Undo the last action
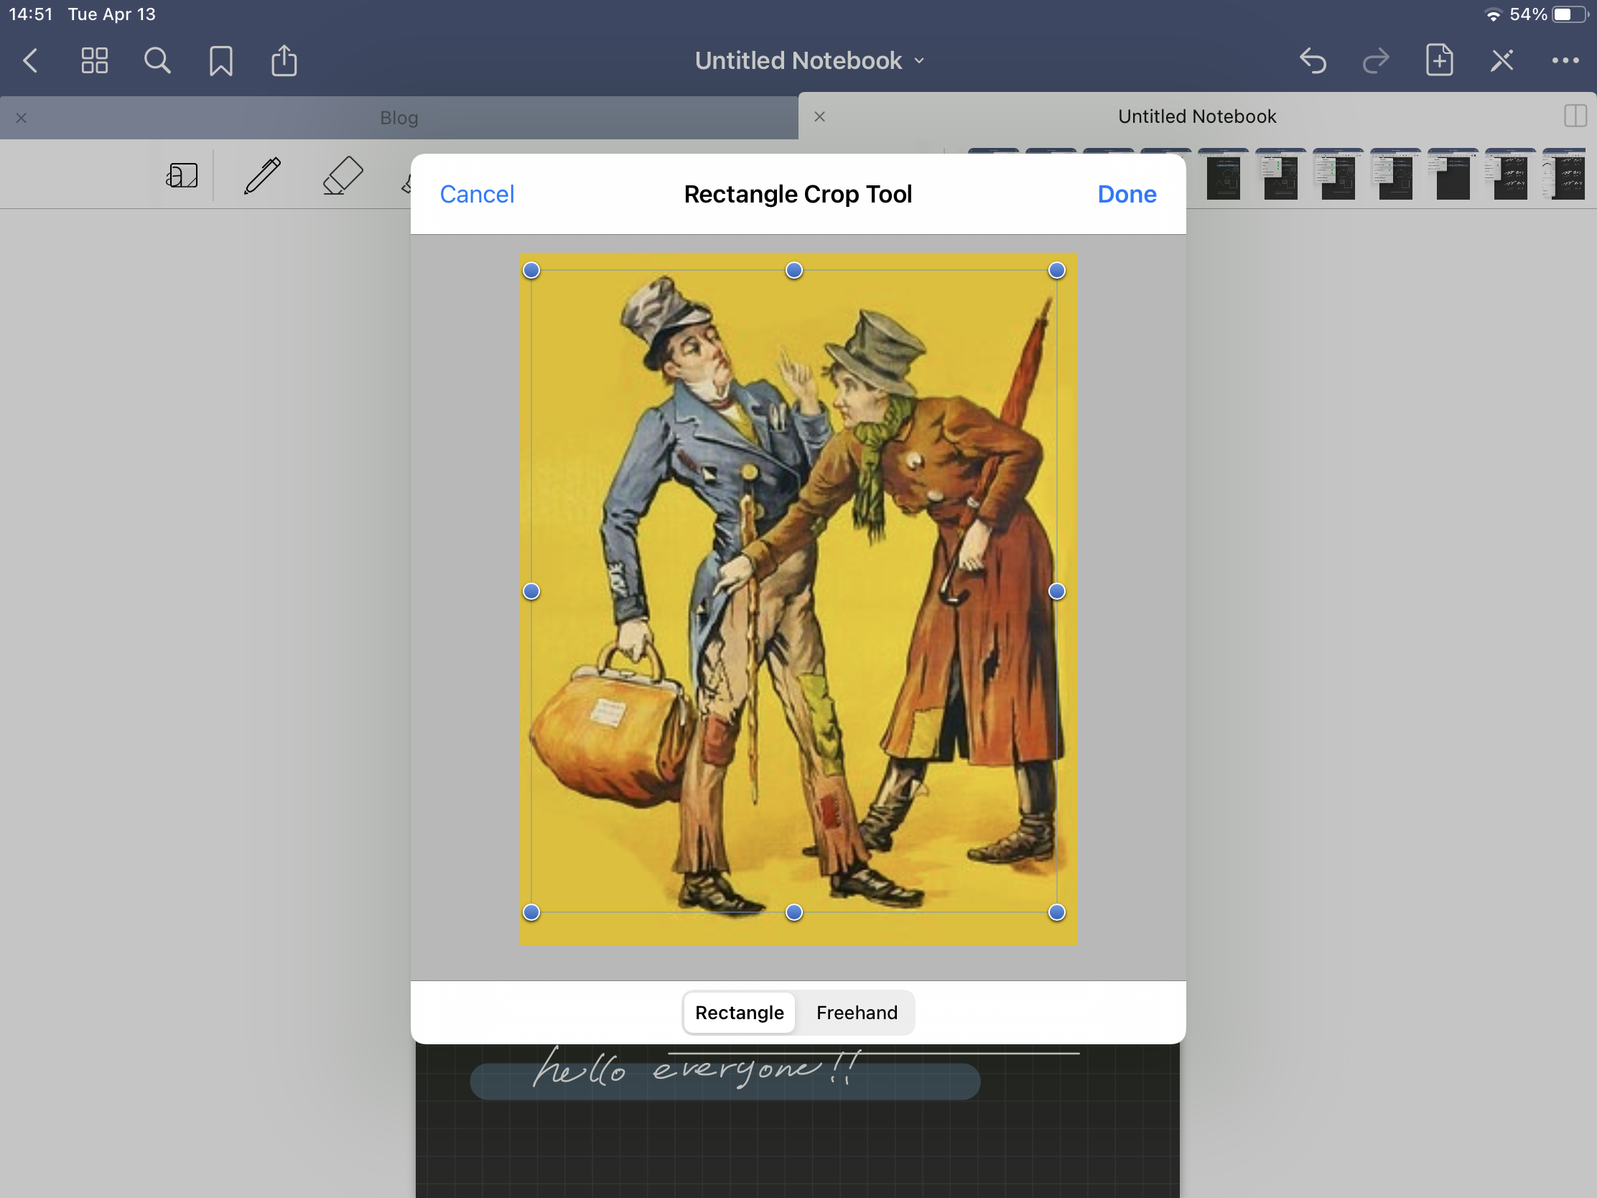1597x1198 pixels. pyautogui.click(x=1313, y=60)
